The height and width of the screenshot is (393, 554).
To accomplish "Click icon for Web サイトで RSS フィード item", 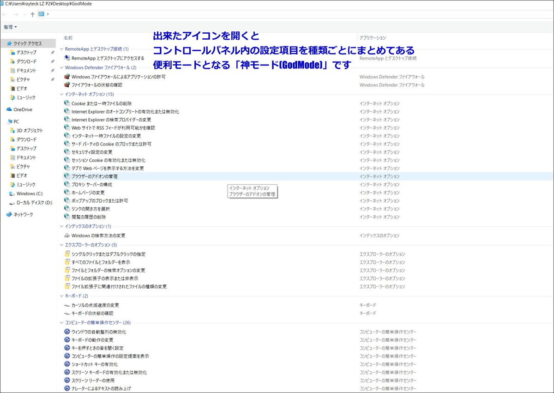I will point(67,128).
